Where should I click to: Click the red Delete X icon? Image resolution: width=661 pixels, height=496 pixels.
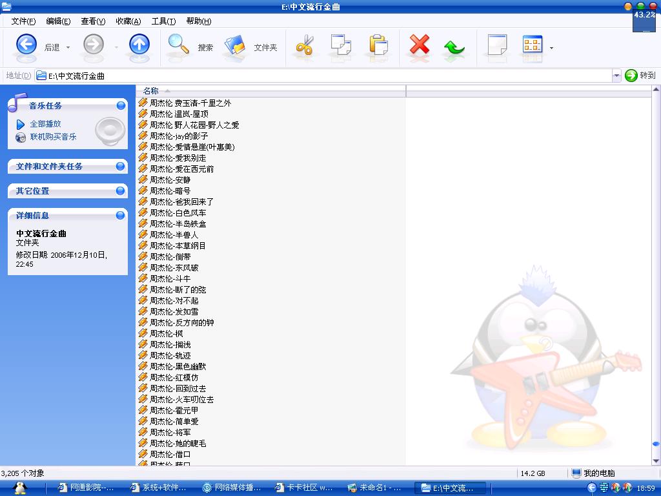click(x=420, y=45)
